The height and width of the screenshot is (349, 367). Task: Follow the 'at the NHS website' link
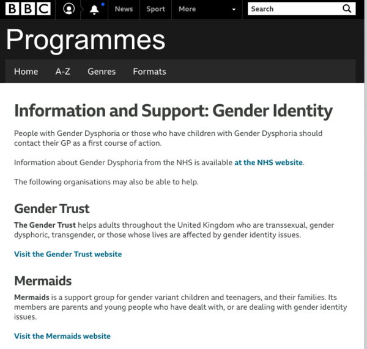pyautogui.click(x=269, y=163)
